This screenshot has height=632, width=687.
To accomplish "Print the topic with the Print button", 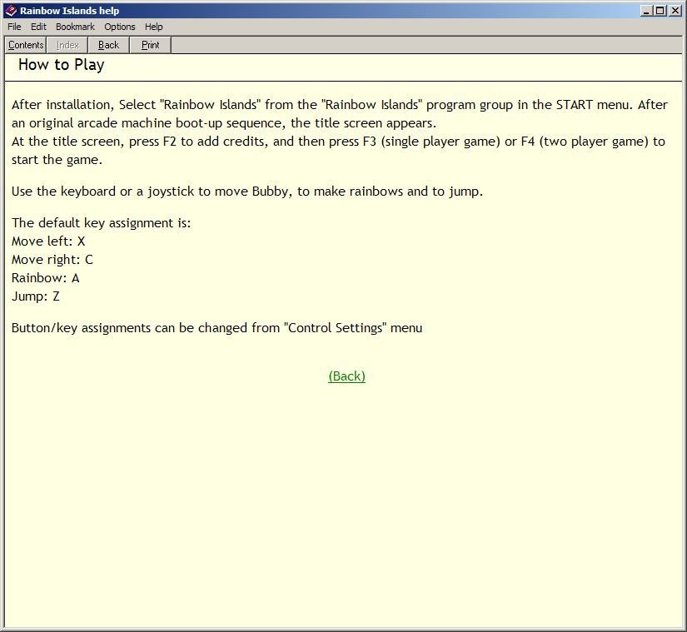I will tap(150, 45).
